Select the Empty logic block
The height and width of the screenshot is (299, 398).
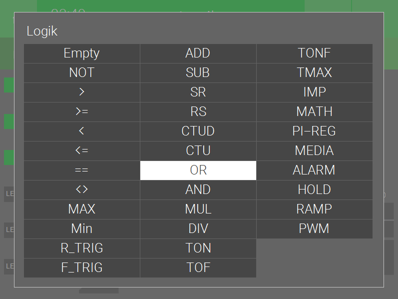pyautogui.click(x=82, y=53)
